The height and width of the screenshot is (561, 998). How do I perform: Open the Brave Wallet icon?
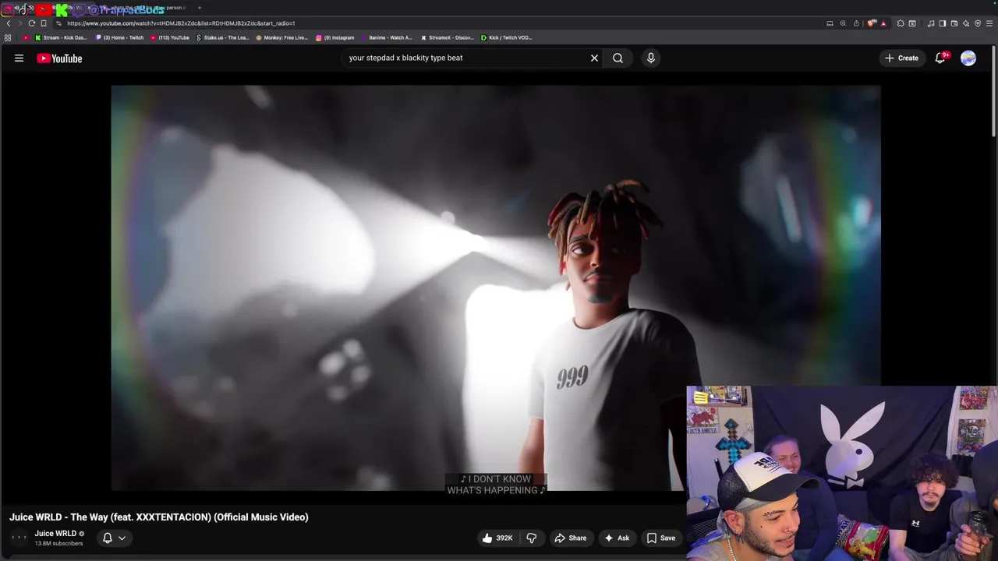[954, 23]
